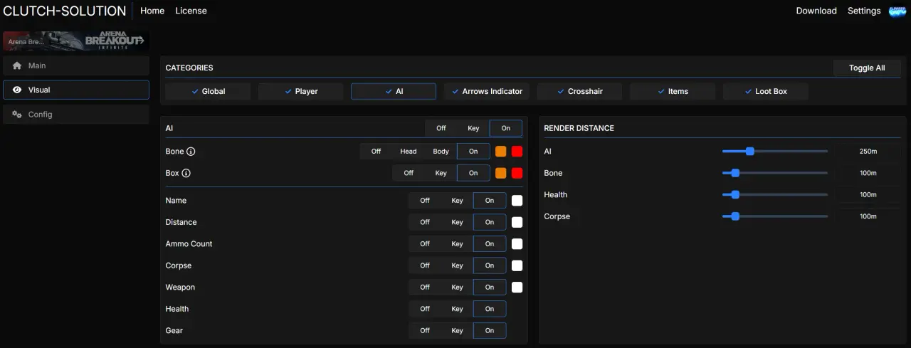This screenshot has width=911, height=348.
Task: Toggle the AI category
Action: [x=394, y=91]
